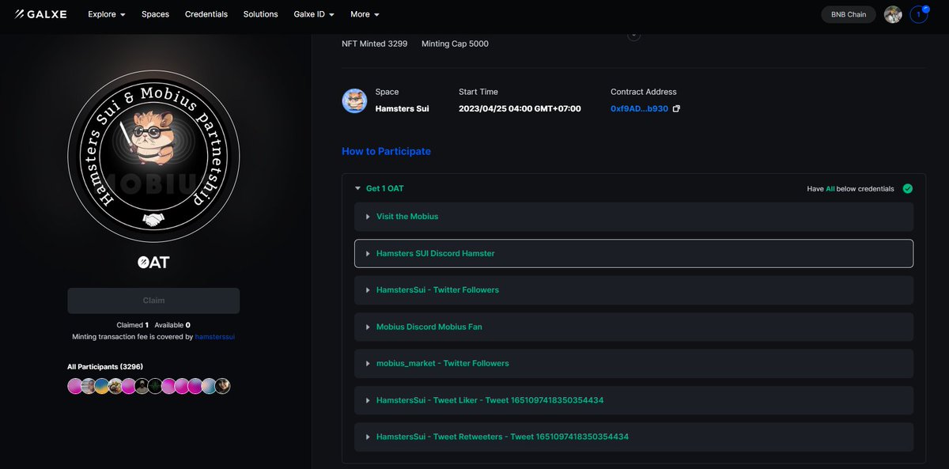Open the Explore dropdown menu
The image size is (949, 469).
(107, 14)
